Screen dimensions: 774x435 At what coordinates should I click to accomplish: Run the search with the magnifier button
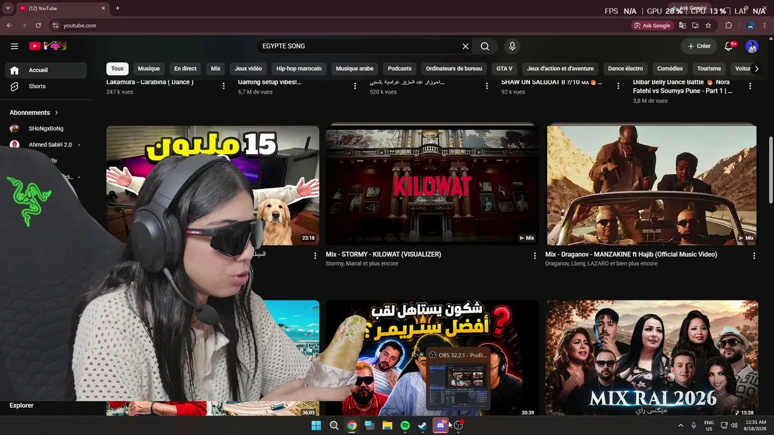pos(485,46)
